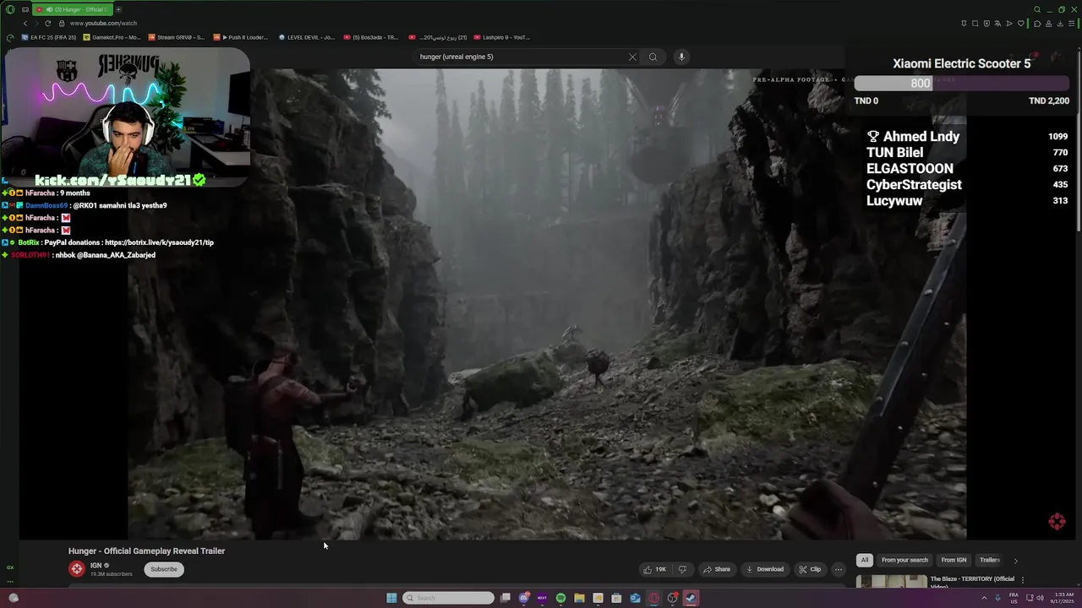Show hidden system tray icons chevron

[984, 598]
